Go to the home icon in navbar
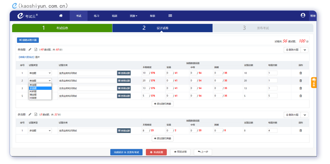The height and width of the screenshot is (164, 330). [x=61, y=16]
